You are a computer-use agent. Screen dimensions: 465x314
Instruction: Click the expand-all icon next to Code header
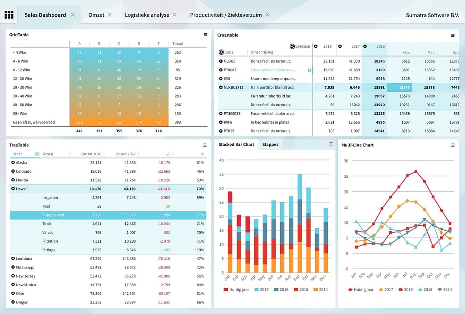(221, 52)
